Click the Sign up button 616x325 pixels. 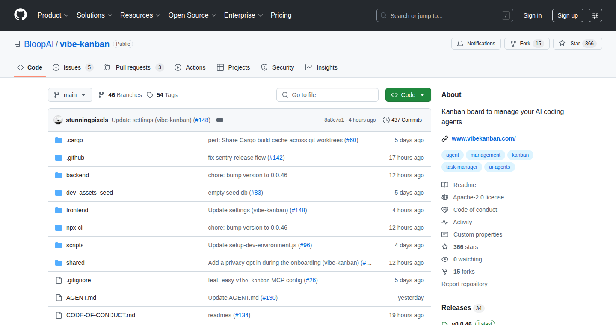568,15
